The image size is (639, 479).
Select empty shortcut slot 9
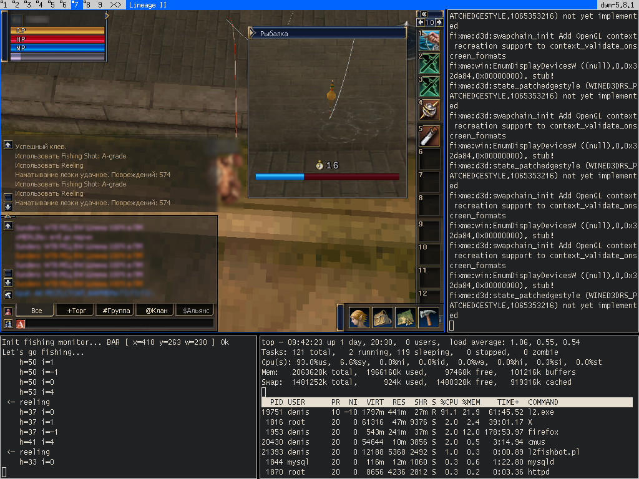click(429, 231)
